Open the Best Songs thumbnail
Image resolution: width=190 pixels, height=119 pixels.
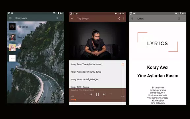(x=12, y=37)
